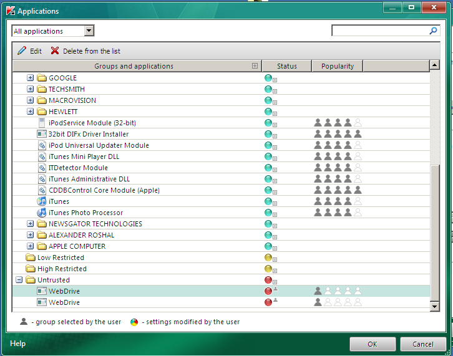Open the Help link
The image size is (453, 356).
coord(17,344)
